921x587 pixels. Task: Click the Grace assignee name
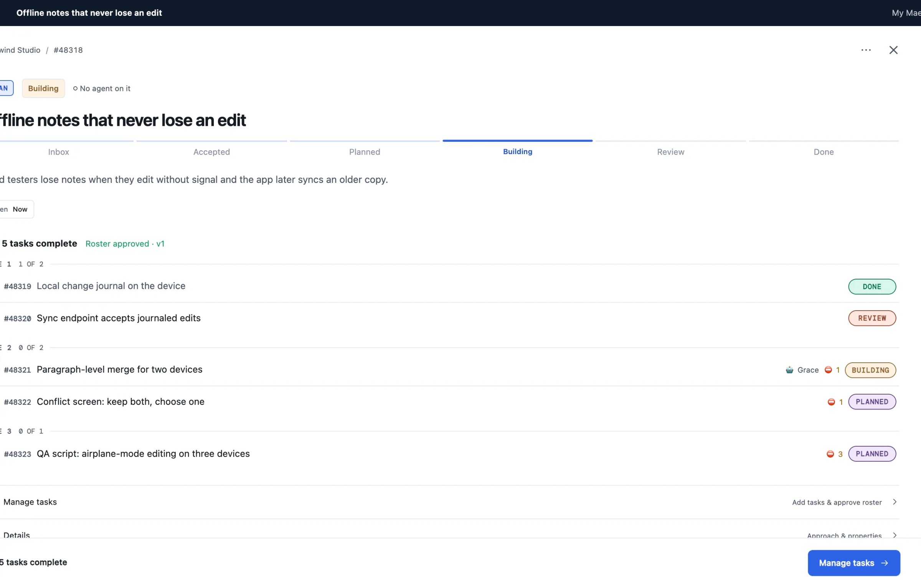tap(808, 370)
